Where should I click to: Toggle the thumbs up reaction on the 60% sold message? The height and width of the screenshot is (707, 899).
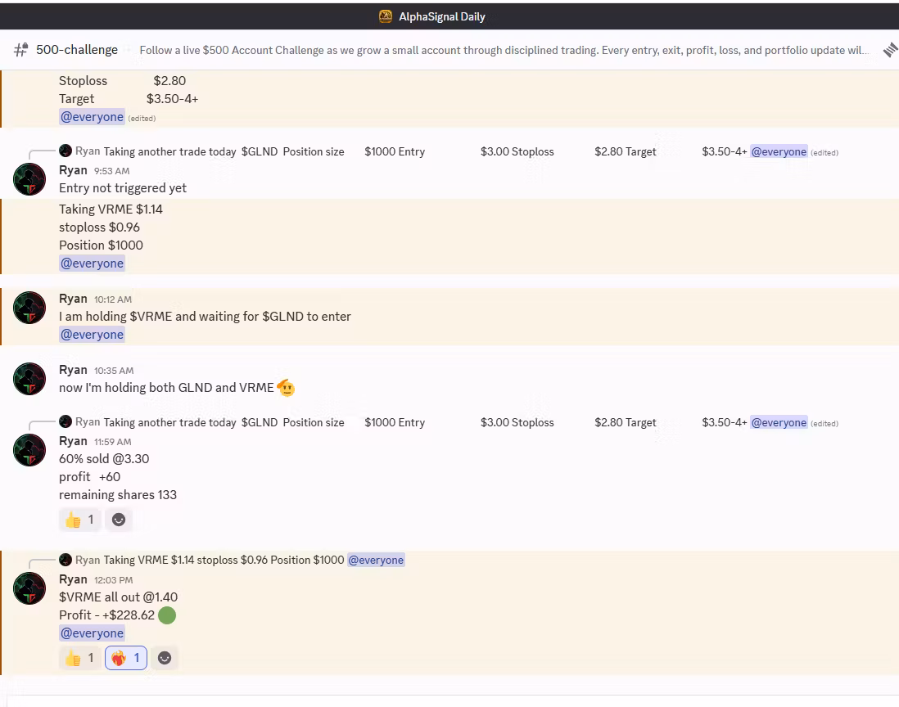click(x=80, y=520)
